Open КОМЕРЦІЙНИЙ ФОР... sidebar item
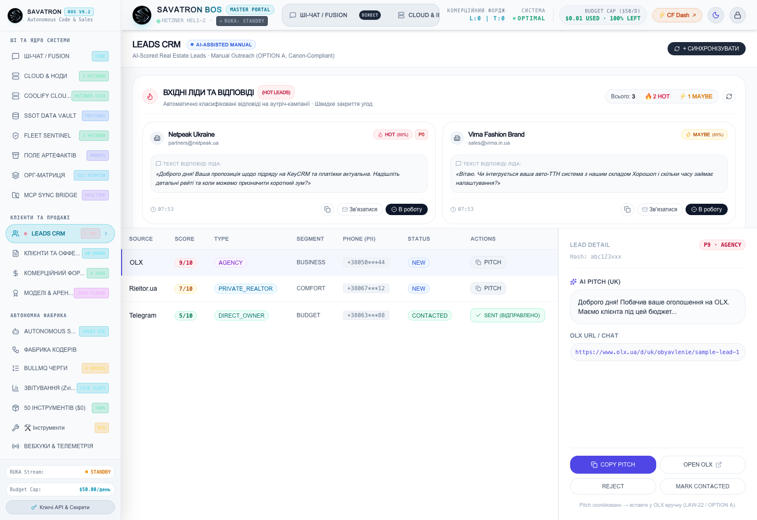 [x=60, y=273]
